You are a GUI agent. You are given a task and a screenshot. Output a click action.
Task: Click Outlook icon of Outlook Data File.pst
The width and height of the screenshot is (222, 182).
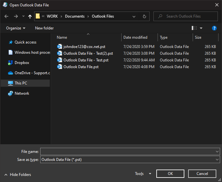pos(59,67)
